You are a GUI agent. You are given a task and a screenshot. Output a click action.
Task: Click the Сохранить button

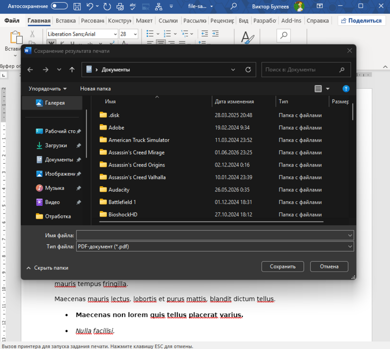pos(283,266)
